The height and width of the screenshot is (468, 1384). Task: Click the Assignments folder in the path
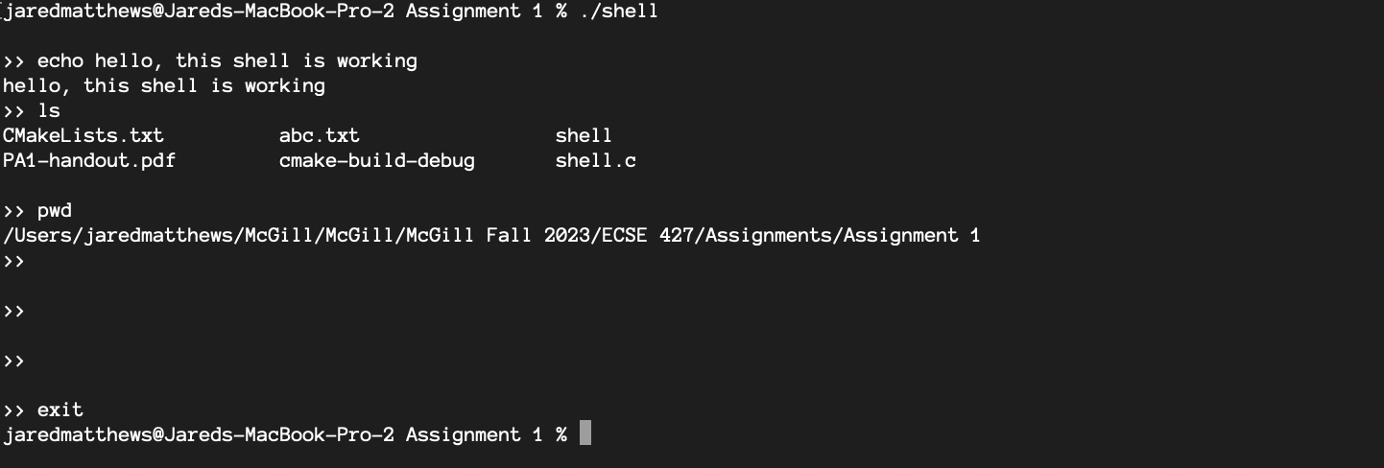pos(762,235)
